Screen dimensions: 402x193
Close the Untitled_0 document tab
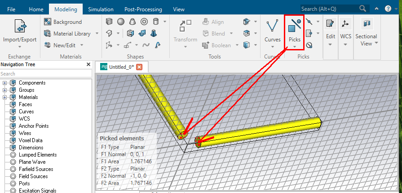pos(139,67)
